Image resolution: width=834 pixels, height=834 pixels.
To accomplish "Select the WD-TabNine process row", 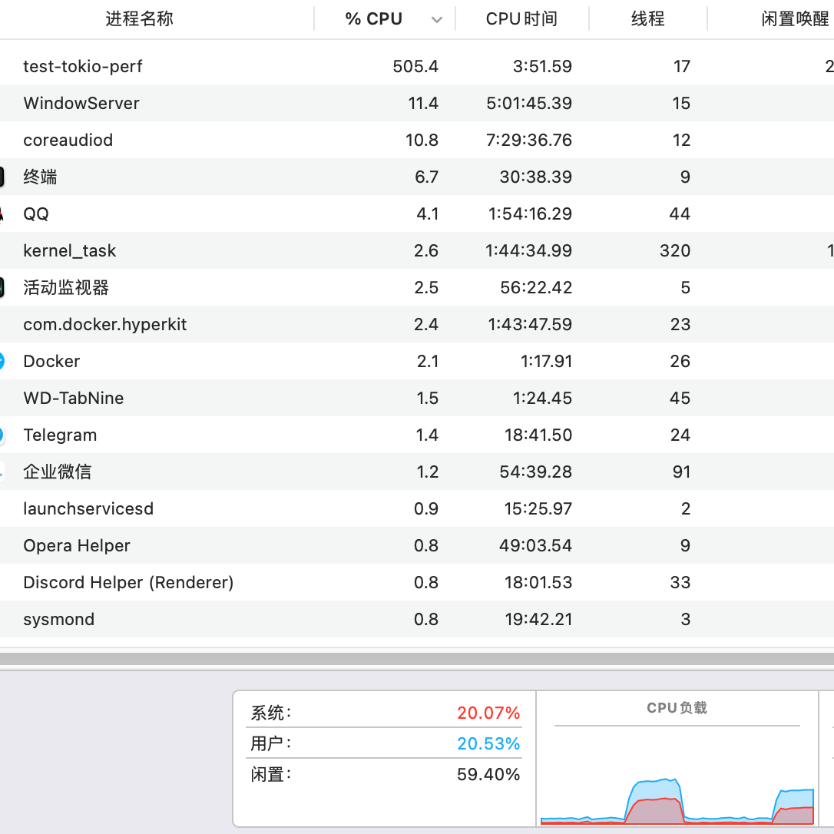I will (417, 398).
